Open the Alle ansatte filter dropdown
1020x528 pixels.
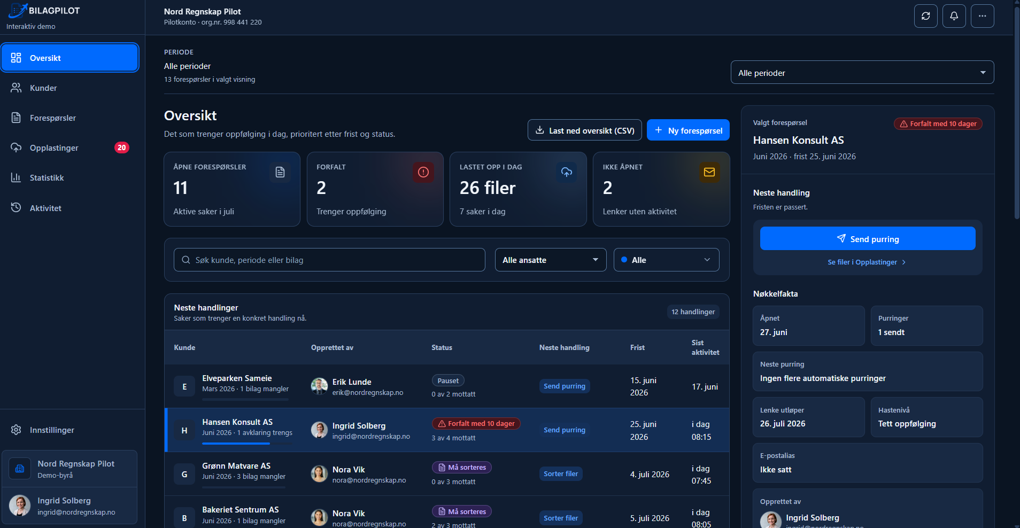[550, 260]
